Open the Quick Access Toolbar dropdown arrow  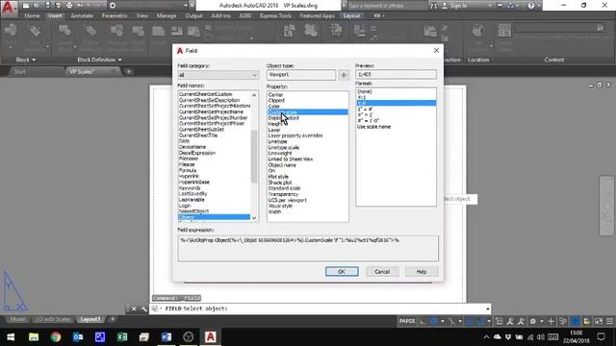(192, 6)
